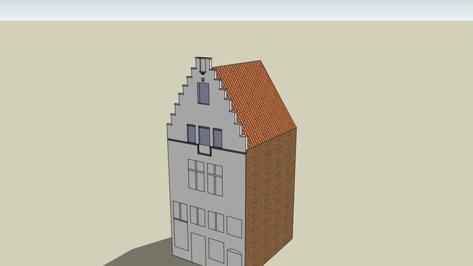Screen dimensions: 473x266
Task: Click the left cross-mullioned window on the second floor
Action: tap(197, 176)
